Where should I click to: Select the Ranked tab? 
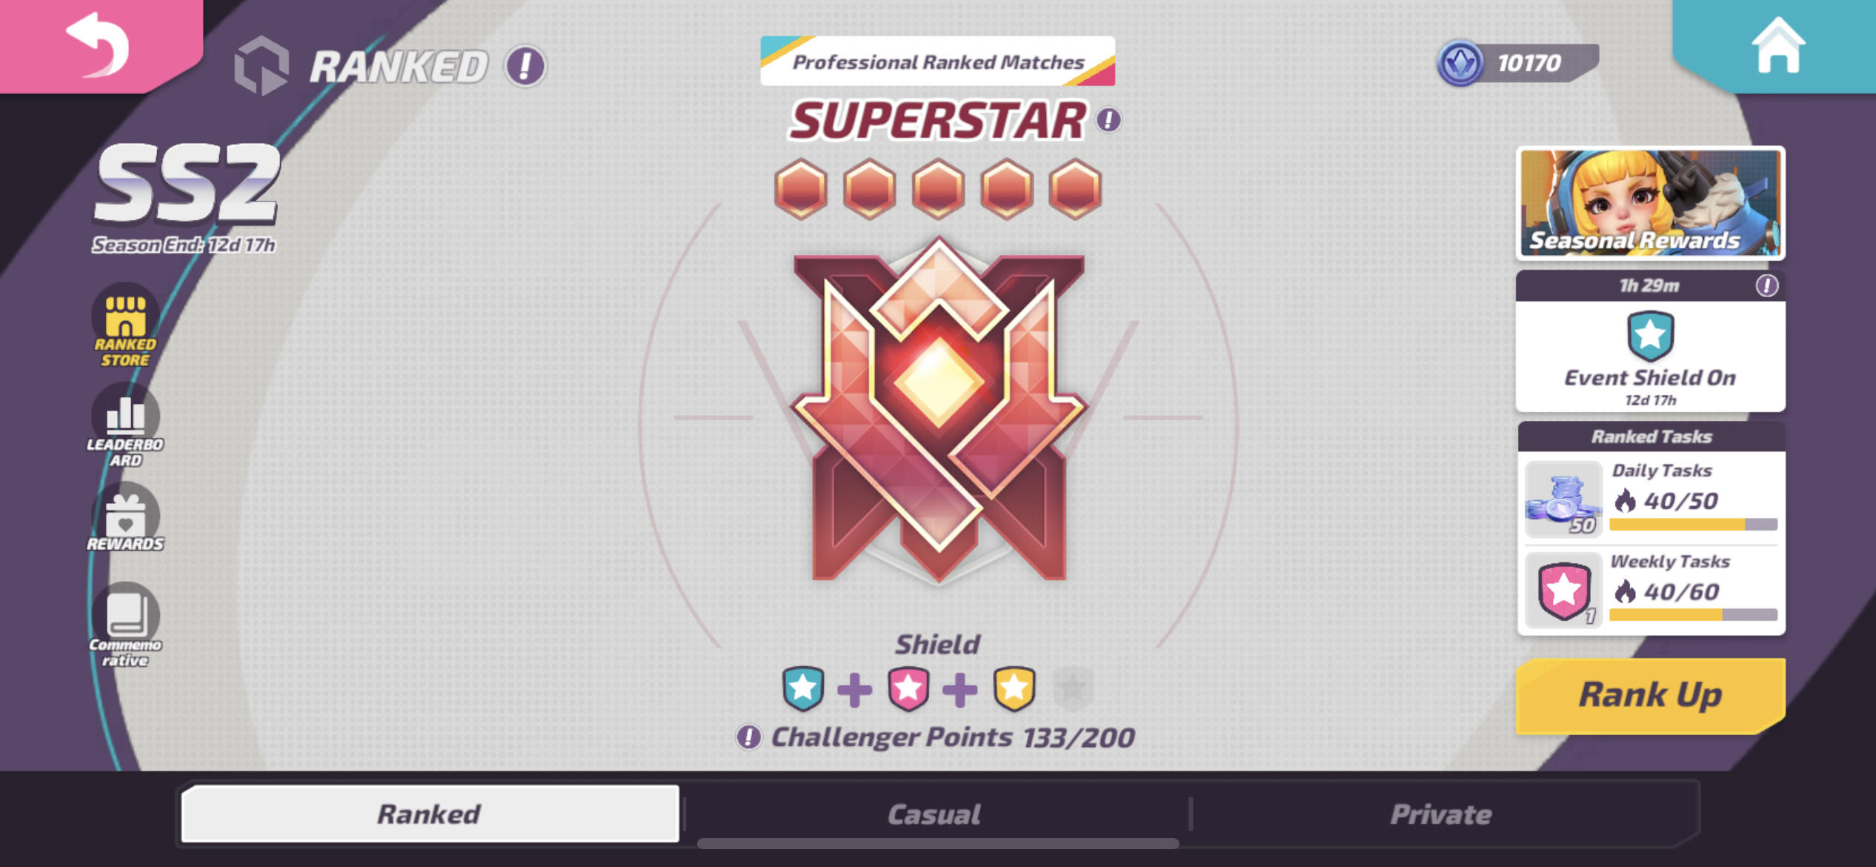(430, 814)
